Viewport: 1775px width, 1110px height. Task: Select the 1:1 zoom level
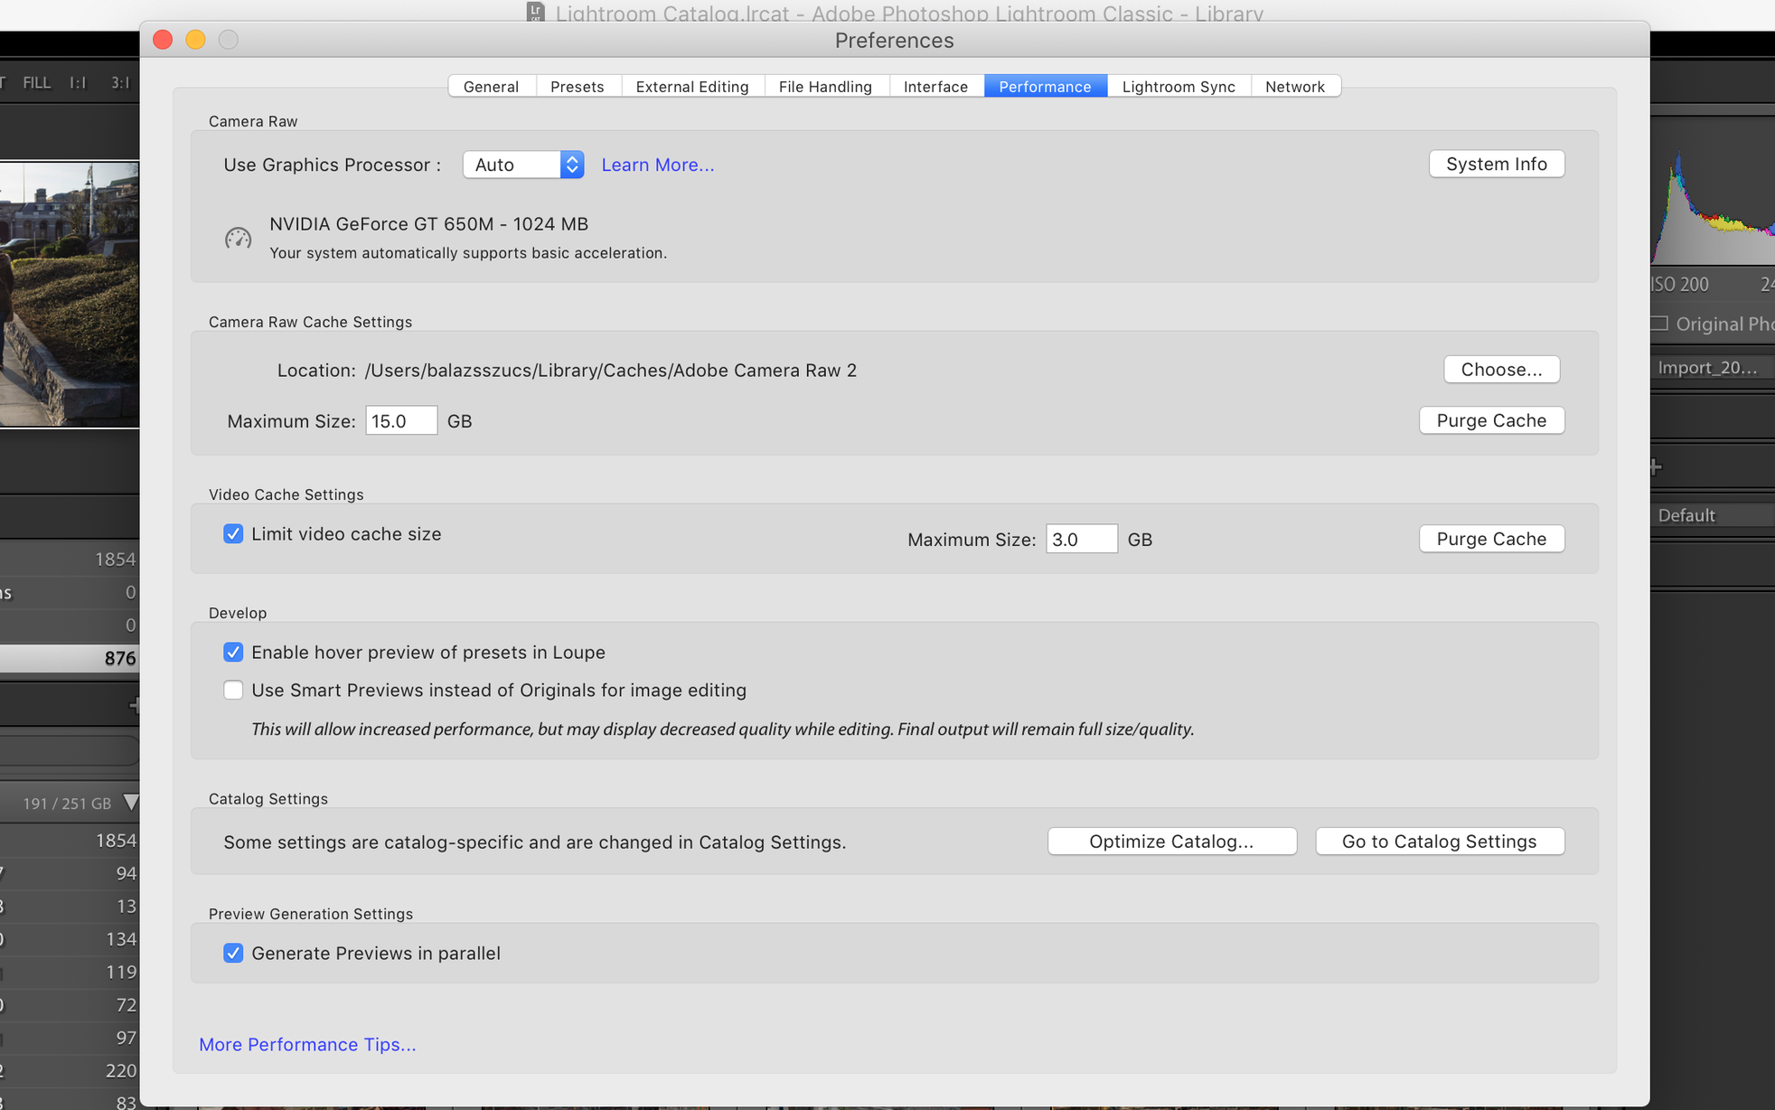pyautogui.click(x=78, y=82)
